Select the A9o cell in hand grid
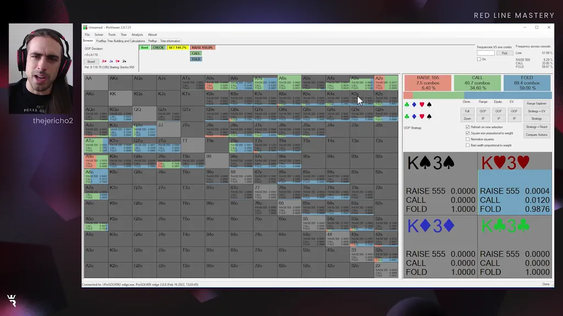This screenshot has height=316, width=563. pyautogui.click(x=96, y=161)
